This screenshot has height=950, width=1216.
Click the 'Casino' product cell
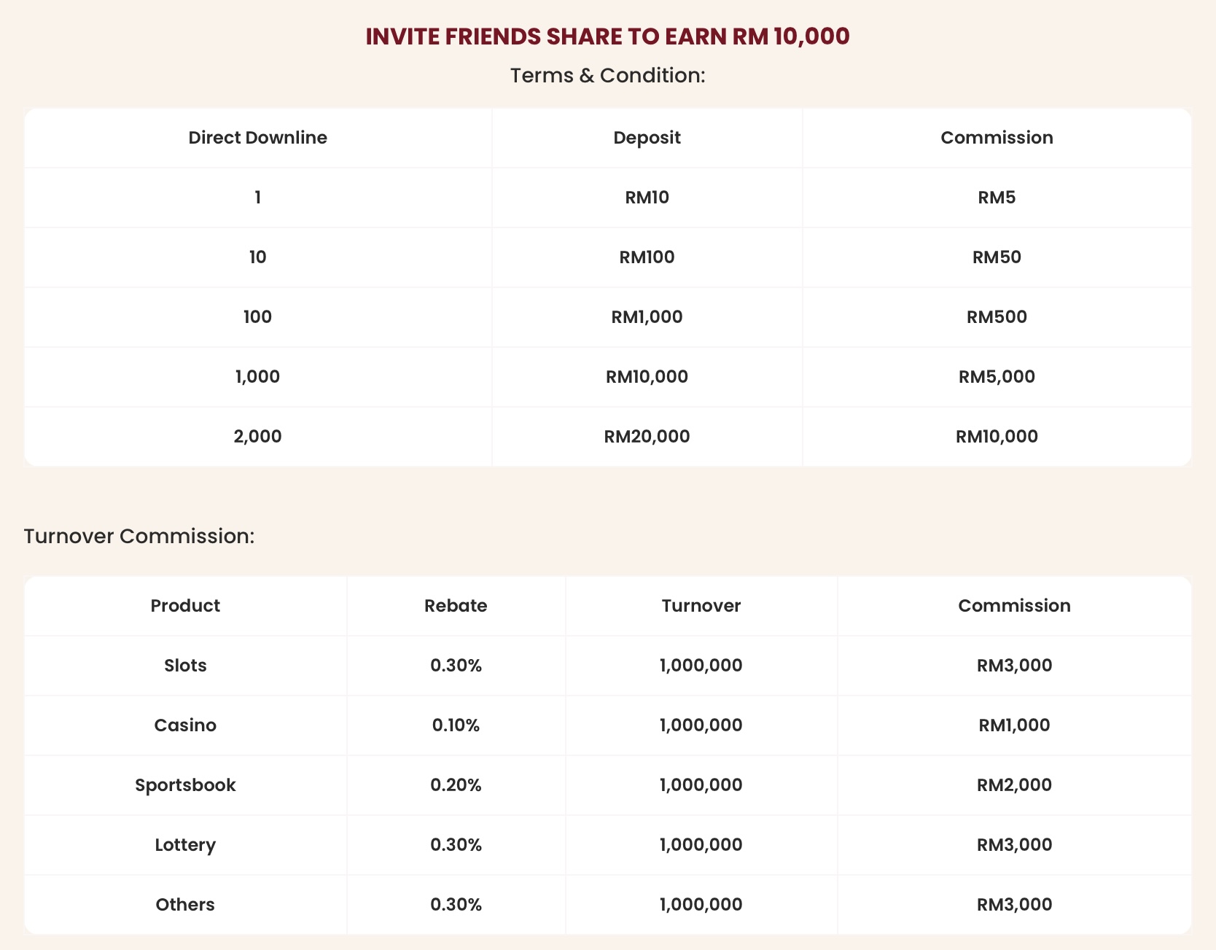[x=185, y=725]
